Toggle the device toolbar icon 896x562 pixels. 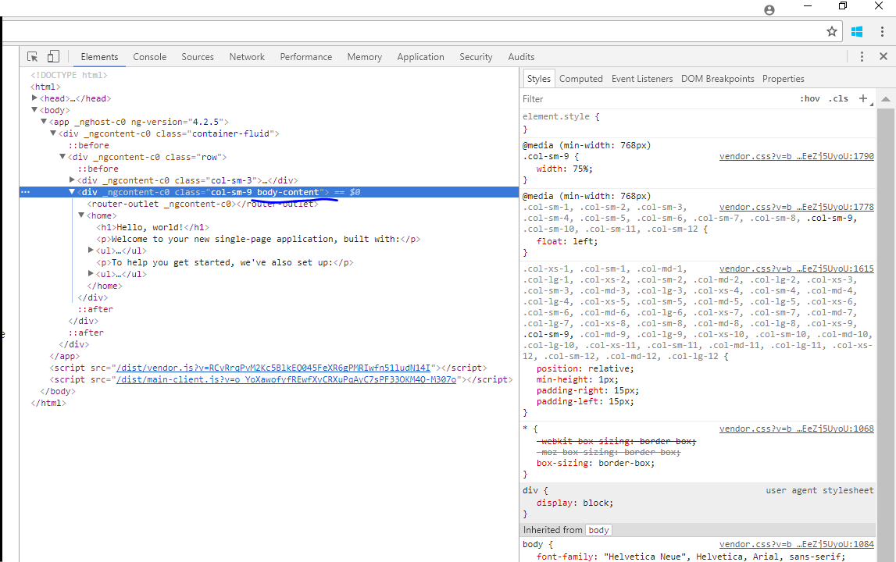pyautogui.click(x=53, y=56)
